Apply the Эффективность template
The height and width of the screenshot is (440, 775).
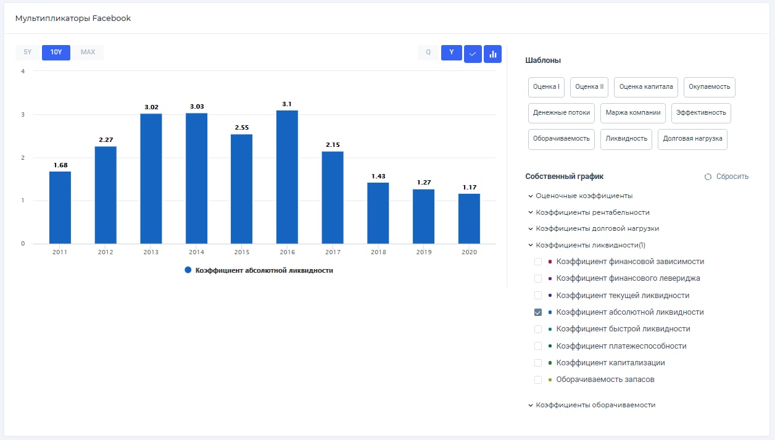701,113
